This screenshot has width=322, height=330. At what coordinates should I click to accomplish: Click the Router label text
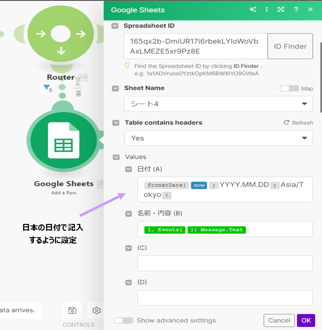(60, 77)
